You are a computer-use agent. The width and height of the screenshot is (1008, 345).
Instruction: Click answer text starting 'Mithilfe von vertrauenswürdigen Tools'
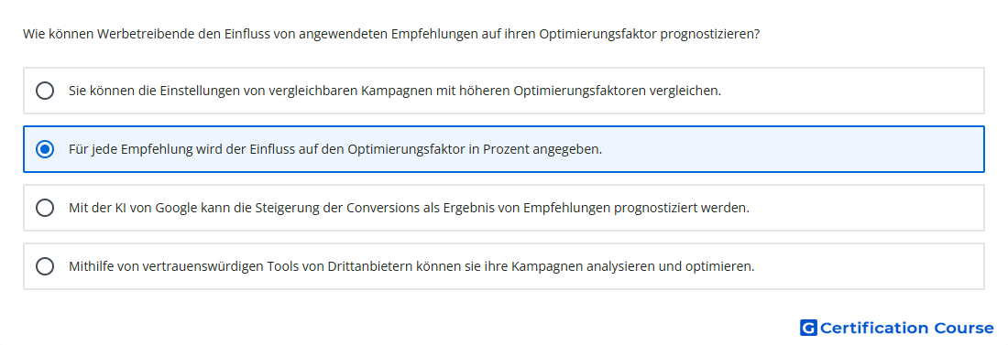point(411,266)
